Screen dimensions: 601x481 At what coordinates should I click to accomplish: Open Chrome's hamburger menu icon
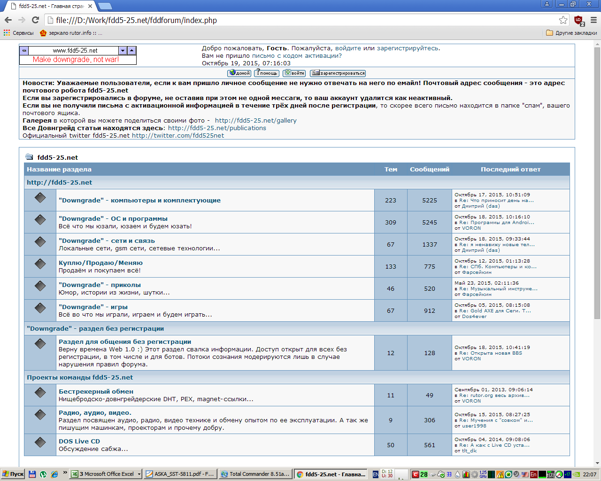593,20
